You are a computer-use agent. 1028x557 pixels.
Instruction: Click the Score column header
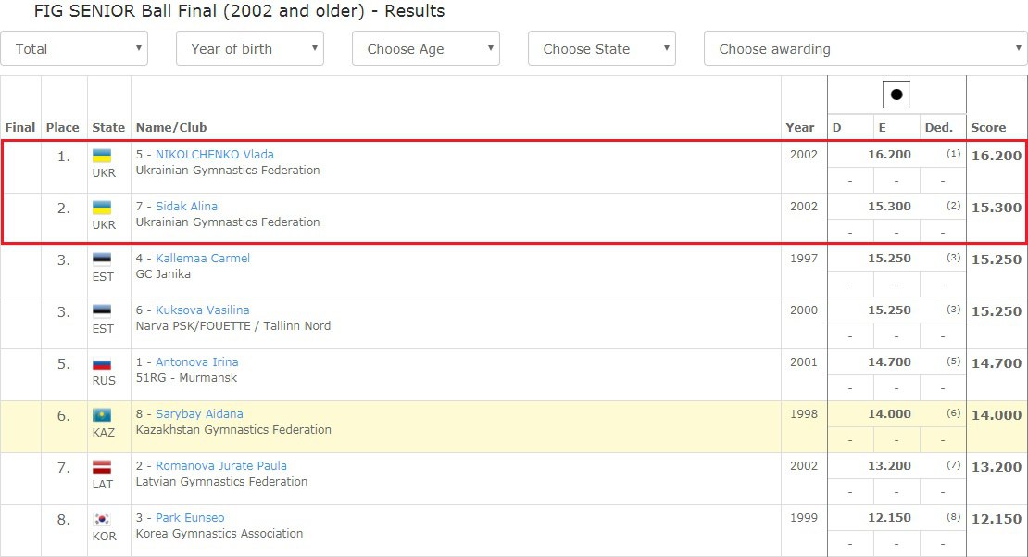(x=988, y=127)
